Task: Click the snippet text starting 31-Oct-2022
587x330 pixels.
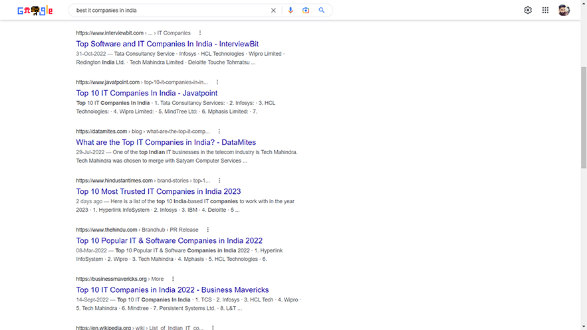Action: (x=180, y=58)
